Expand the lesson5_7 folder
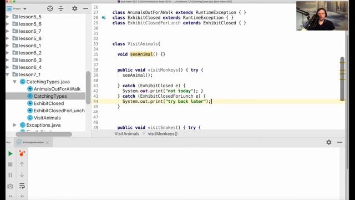355x200 pixels. click(x=7, y=31)
